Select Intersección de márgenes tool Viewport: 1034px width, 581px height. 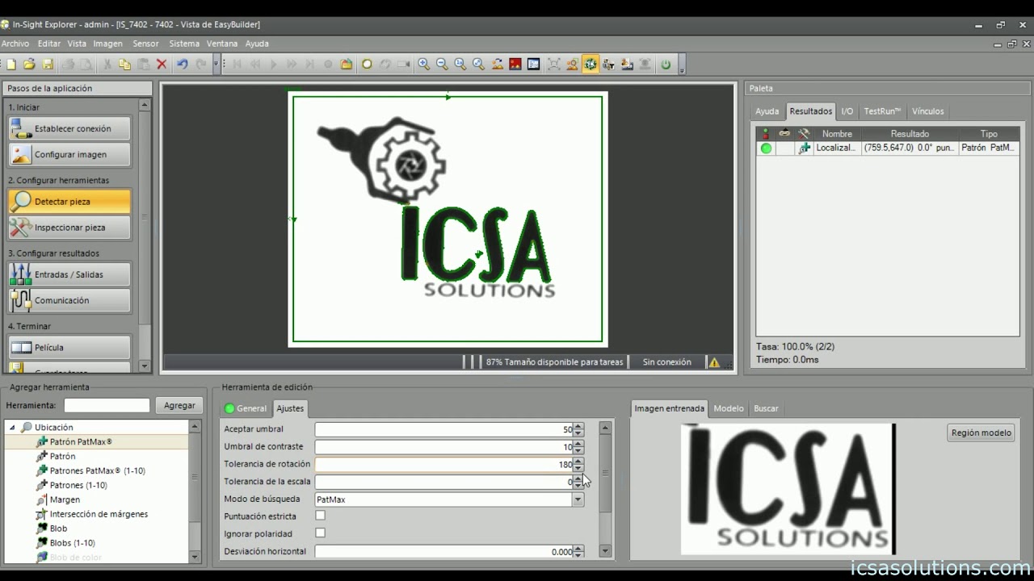(x=99, y=515)
